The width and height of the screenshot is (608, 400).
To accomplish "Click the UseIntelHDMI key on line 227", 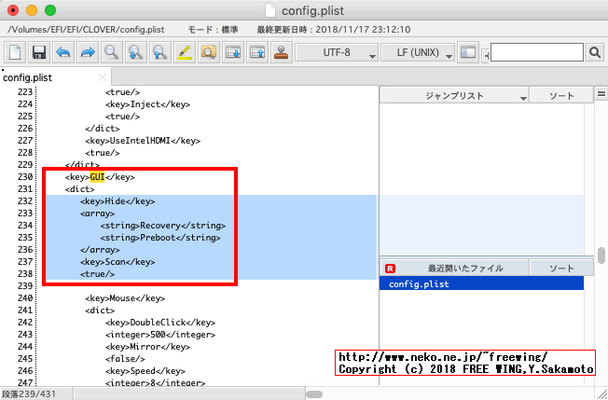I will coord(140,141).
